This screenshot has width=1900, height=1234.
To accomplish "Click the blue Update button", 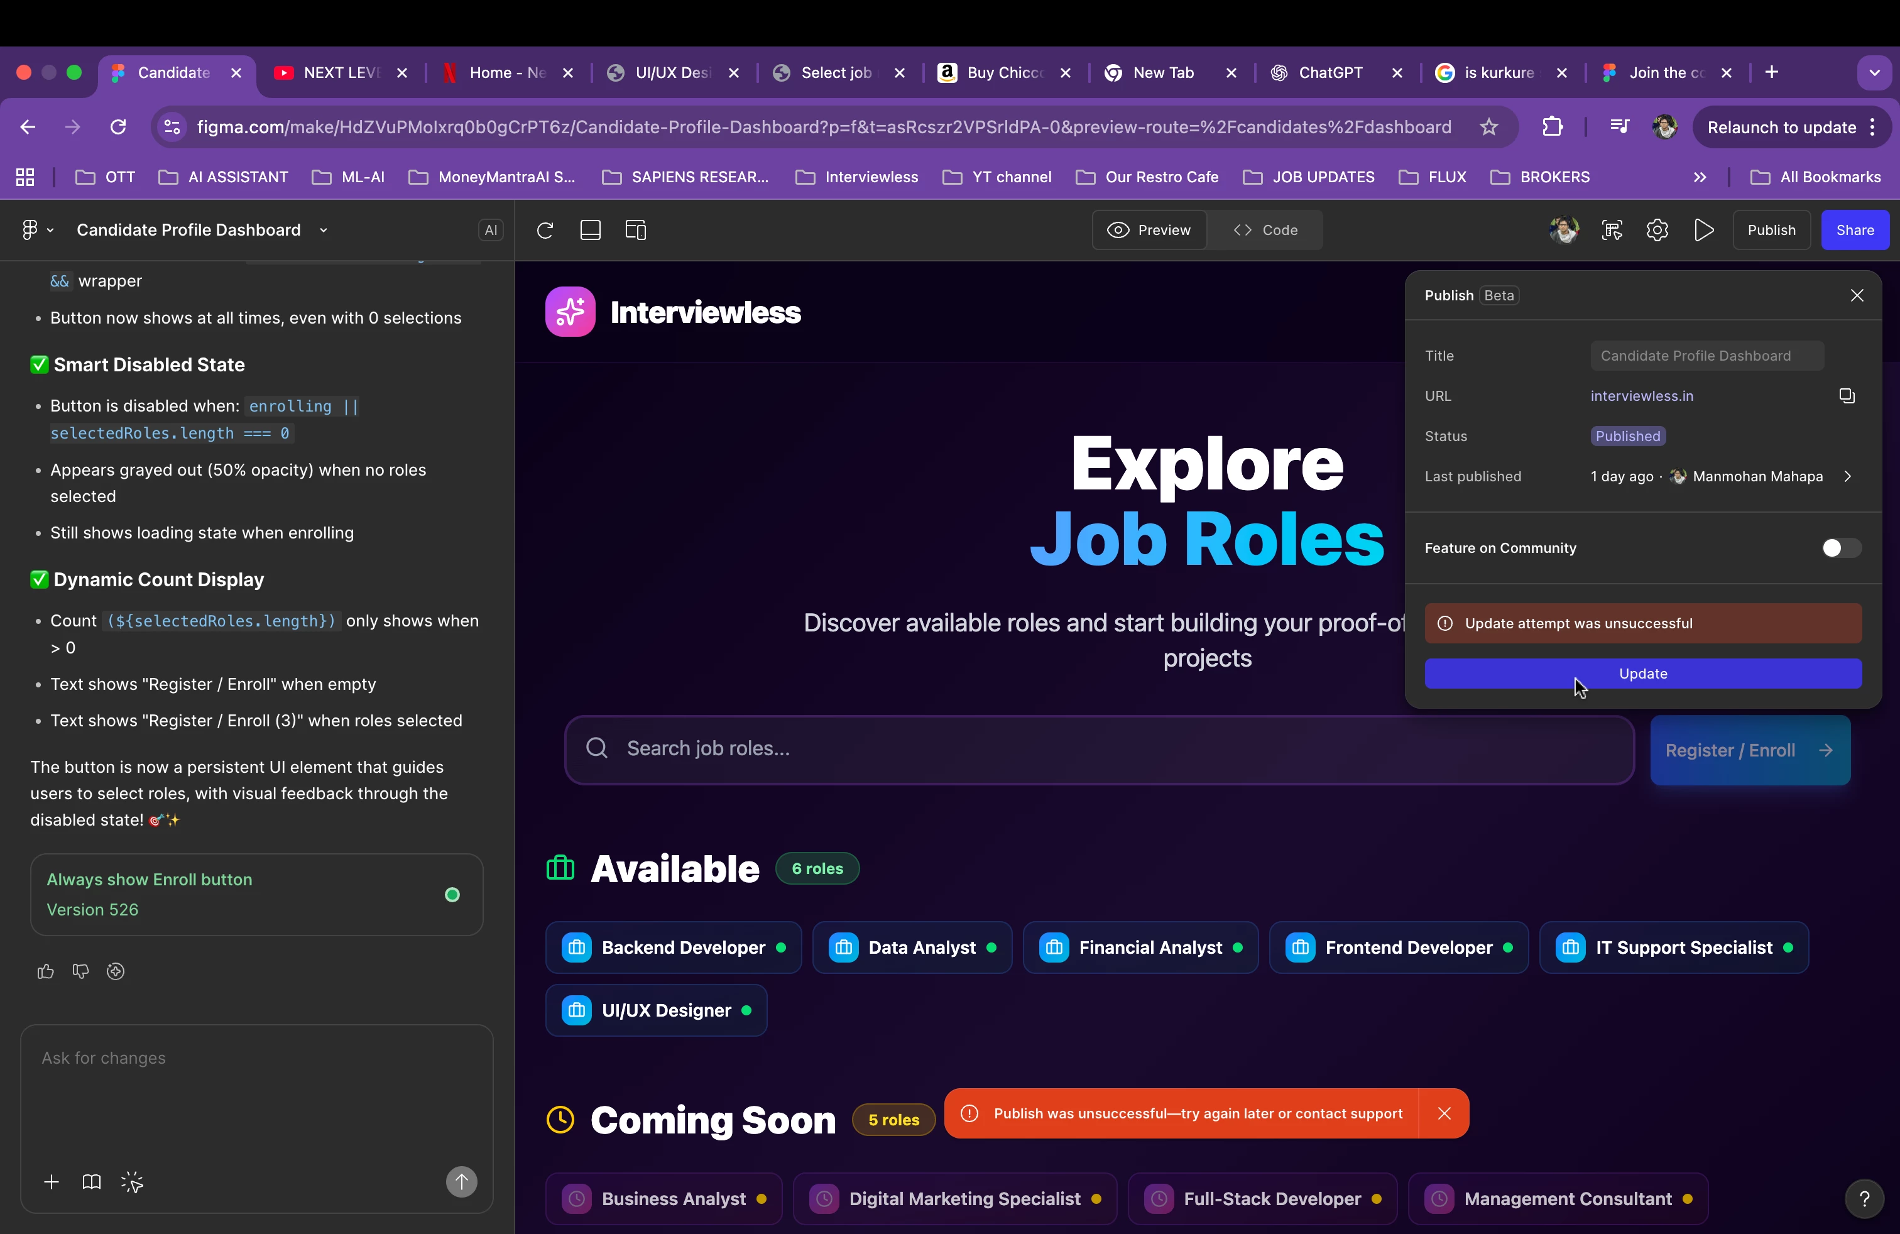I will pos(1643,674).
